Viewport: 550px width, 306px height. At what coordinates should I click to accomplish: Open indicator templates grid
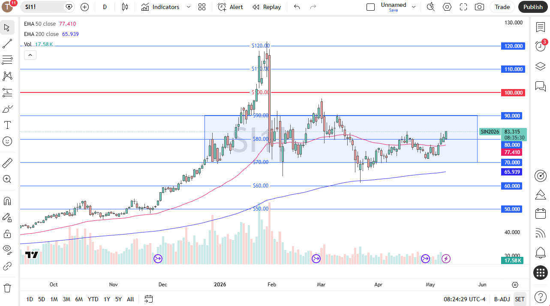[202, 7]
